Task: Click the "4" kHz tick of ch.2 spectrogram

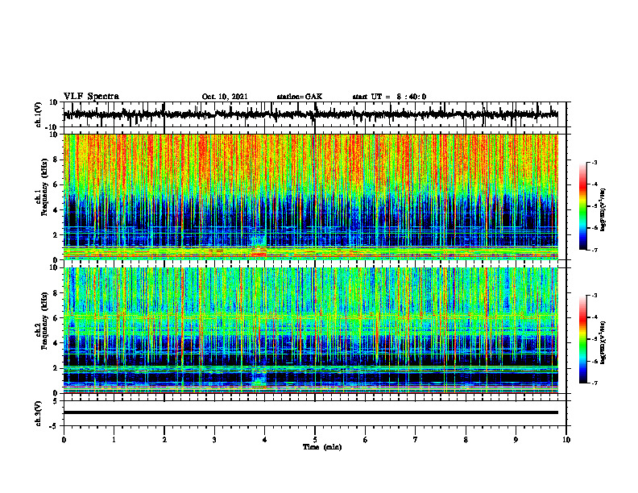Action: tap(56, 343)
